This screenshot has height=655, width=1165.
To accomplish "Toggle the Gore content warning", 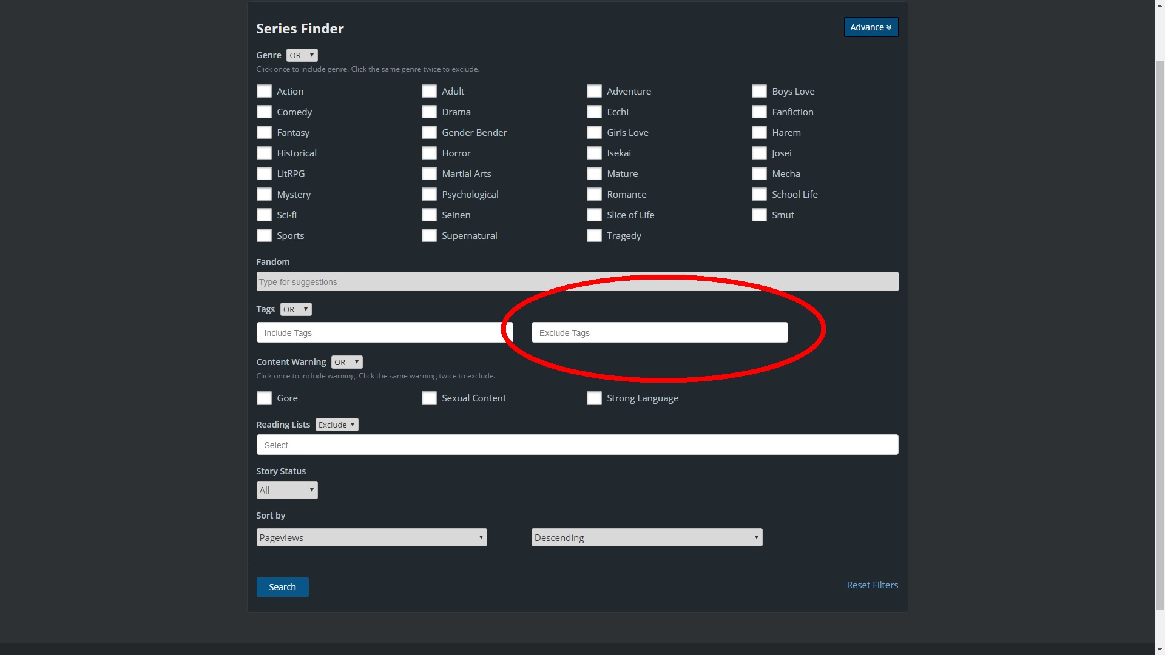I will 264,398.
